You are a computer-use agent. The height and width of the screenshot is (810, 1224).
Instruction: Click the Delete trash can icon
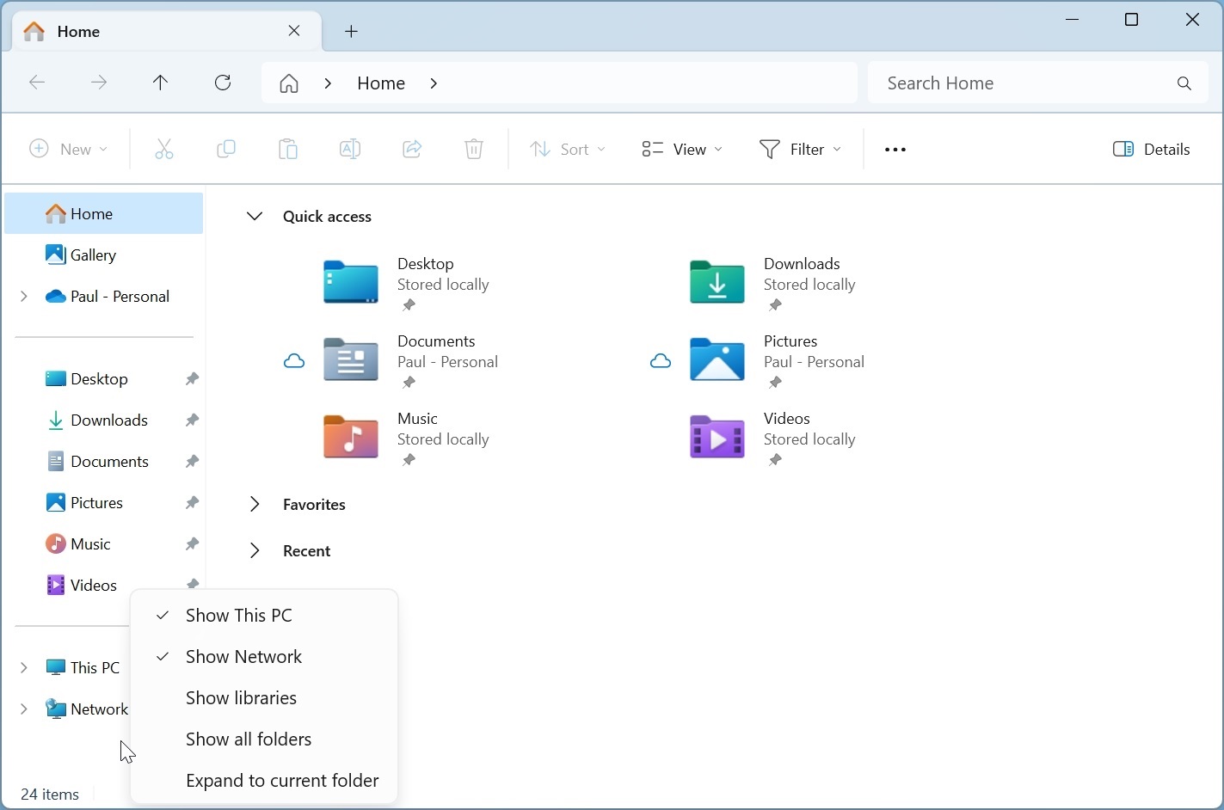click(474, 150)
